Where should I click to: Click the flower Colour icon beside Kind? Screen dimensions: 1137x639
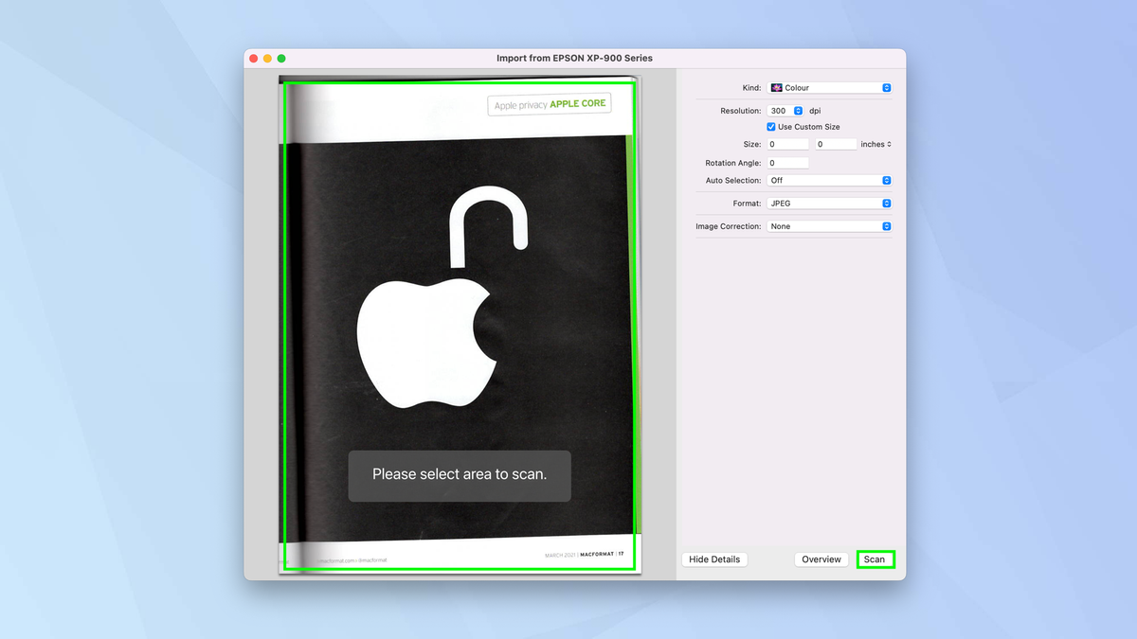[778, 87]
